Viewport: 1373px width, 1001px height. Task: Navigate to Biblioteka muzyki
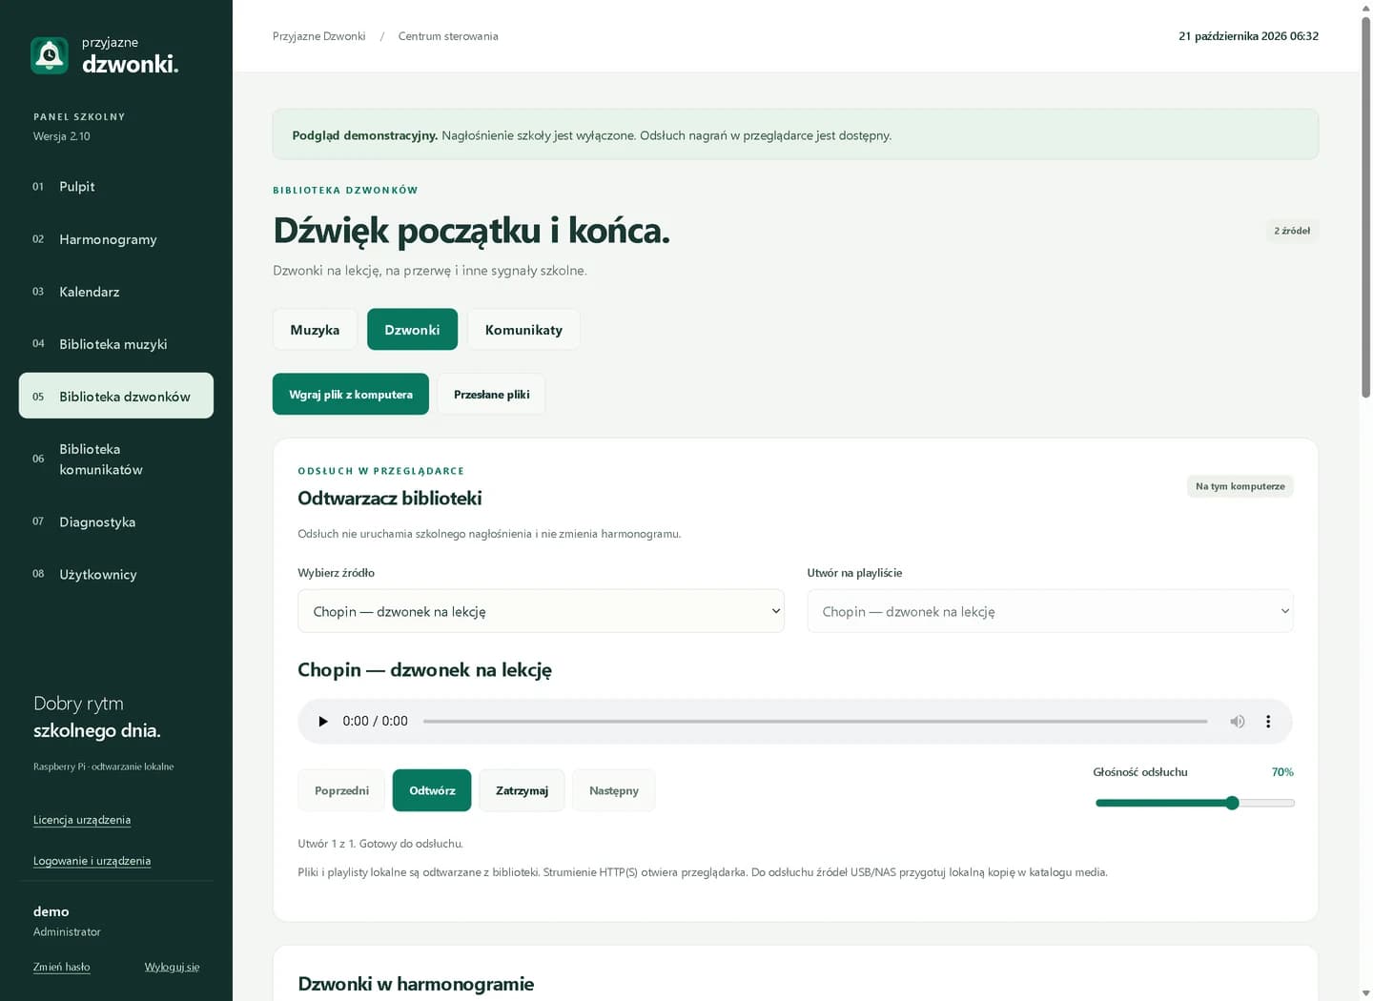pos(116,344)
